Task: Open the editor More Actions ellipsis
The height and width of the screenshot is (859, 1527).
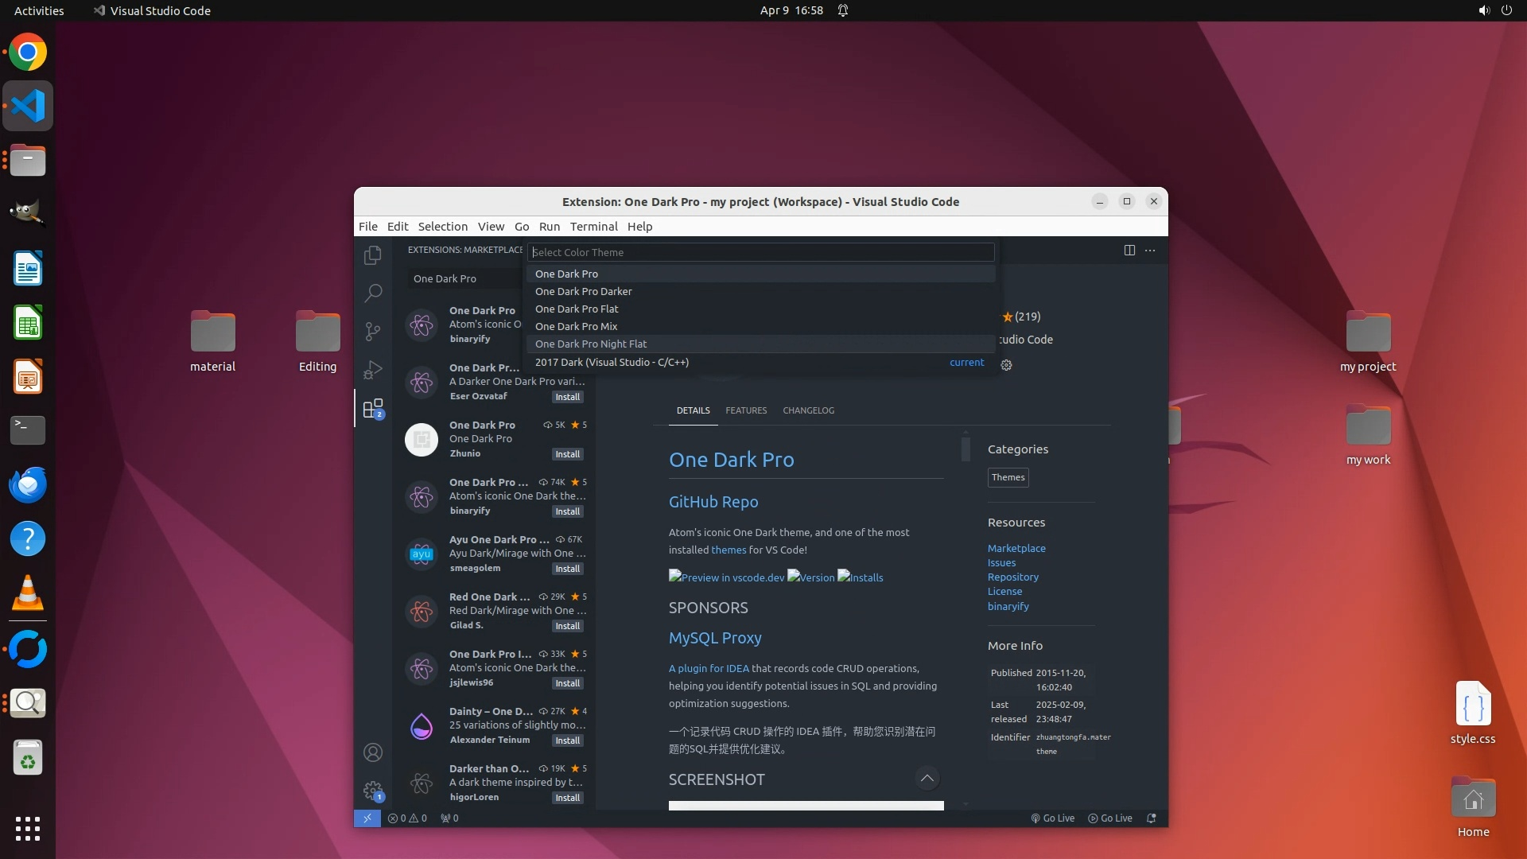Action: (1150, 251)
